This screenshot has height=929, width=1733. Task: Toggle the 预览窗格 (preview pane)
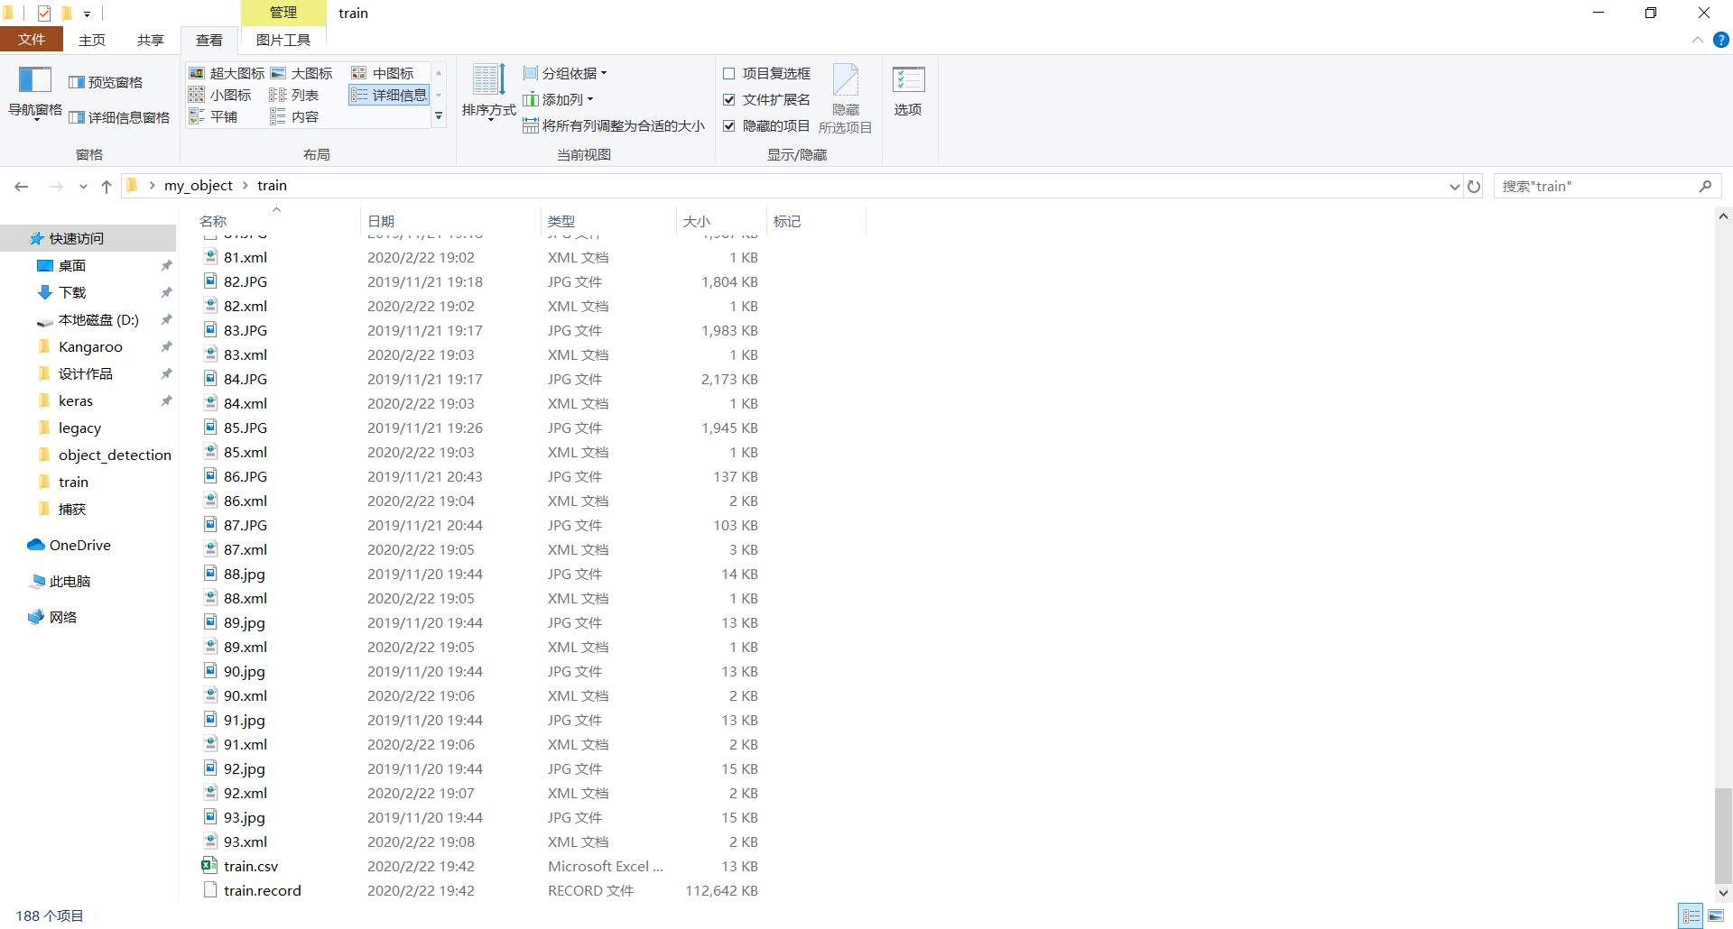[x=107, y=81]
